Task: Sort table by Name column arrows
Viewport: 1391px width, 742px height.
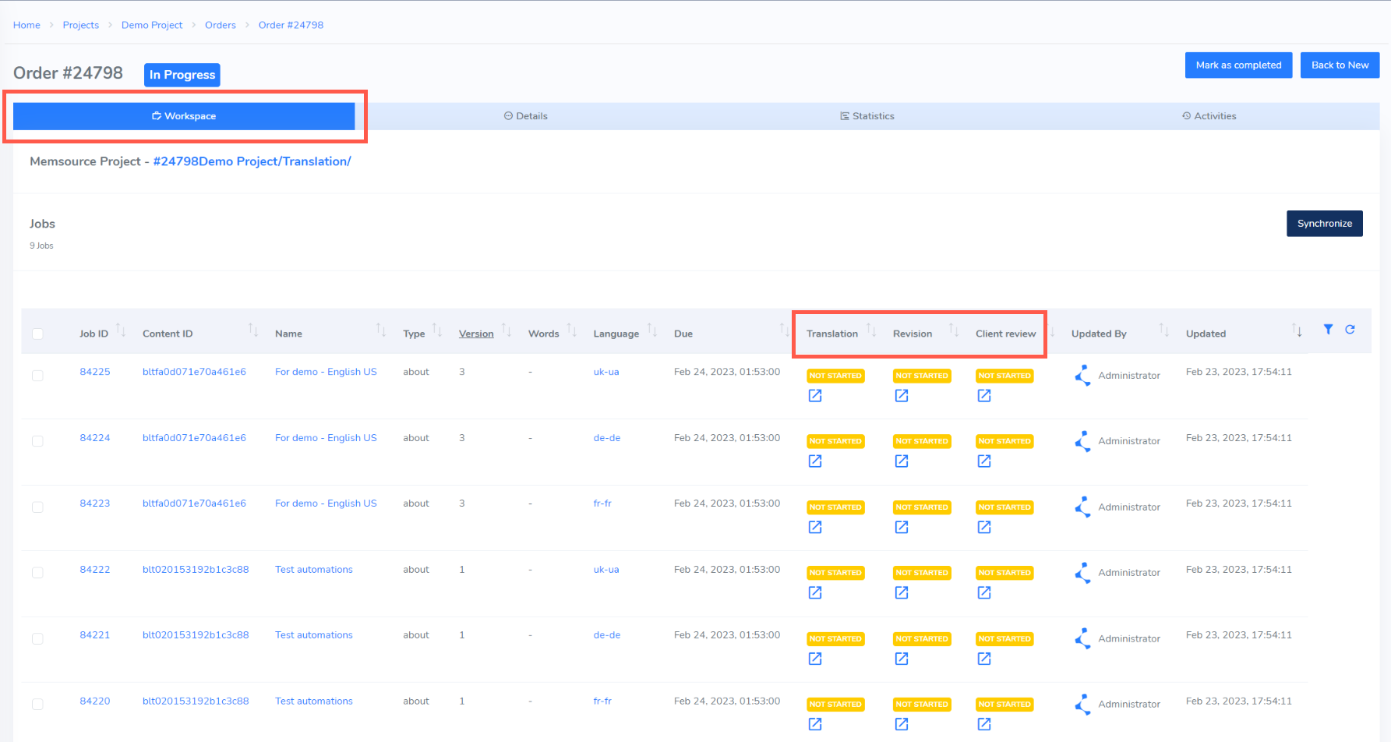Action: coord(381,330)
